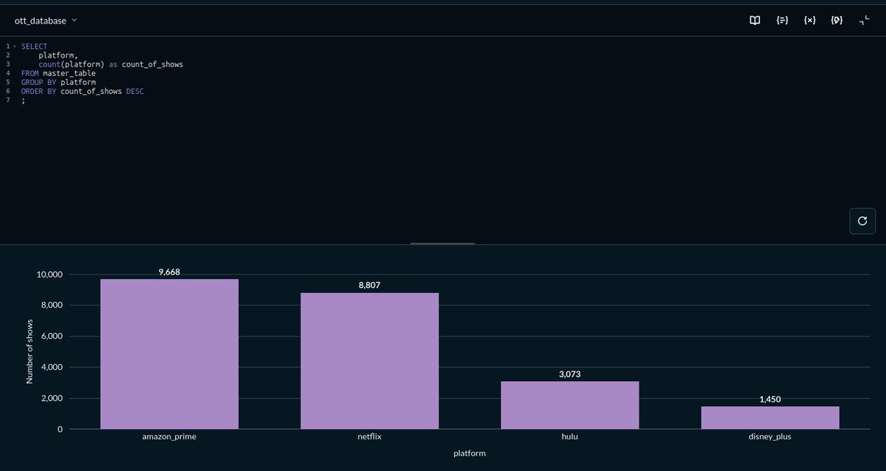
Task: Click 'ORDER BY count_of_shows DESC' code line
Action: [82, 91]
